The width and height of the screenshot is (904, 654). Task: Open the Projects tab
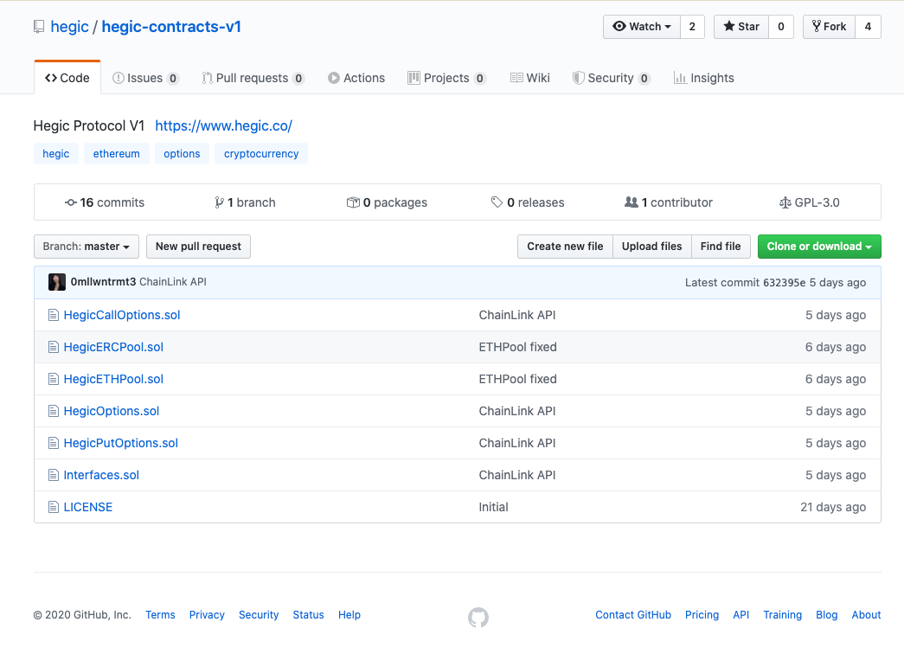[x=447, y=78]
